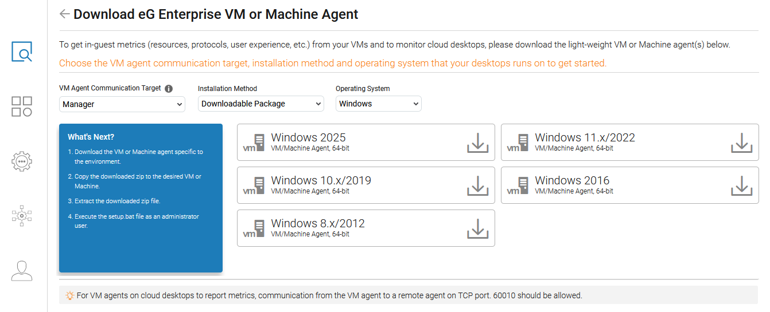Viewport: 770px width, 312px height.
Task: Click the Download eG Enterprise page title
Action: pyautogui.click(x=216, y=14)
